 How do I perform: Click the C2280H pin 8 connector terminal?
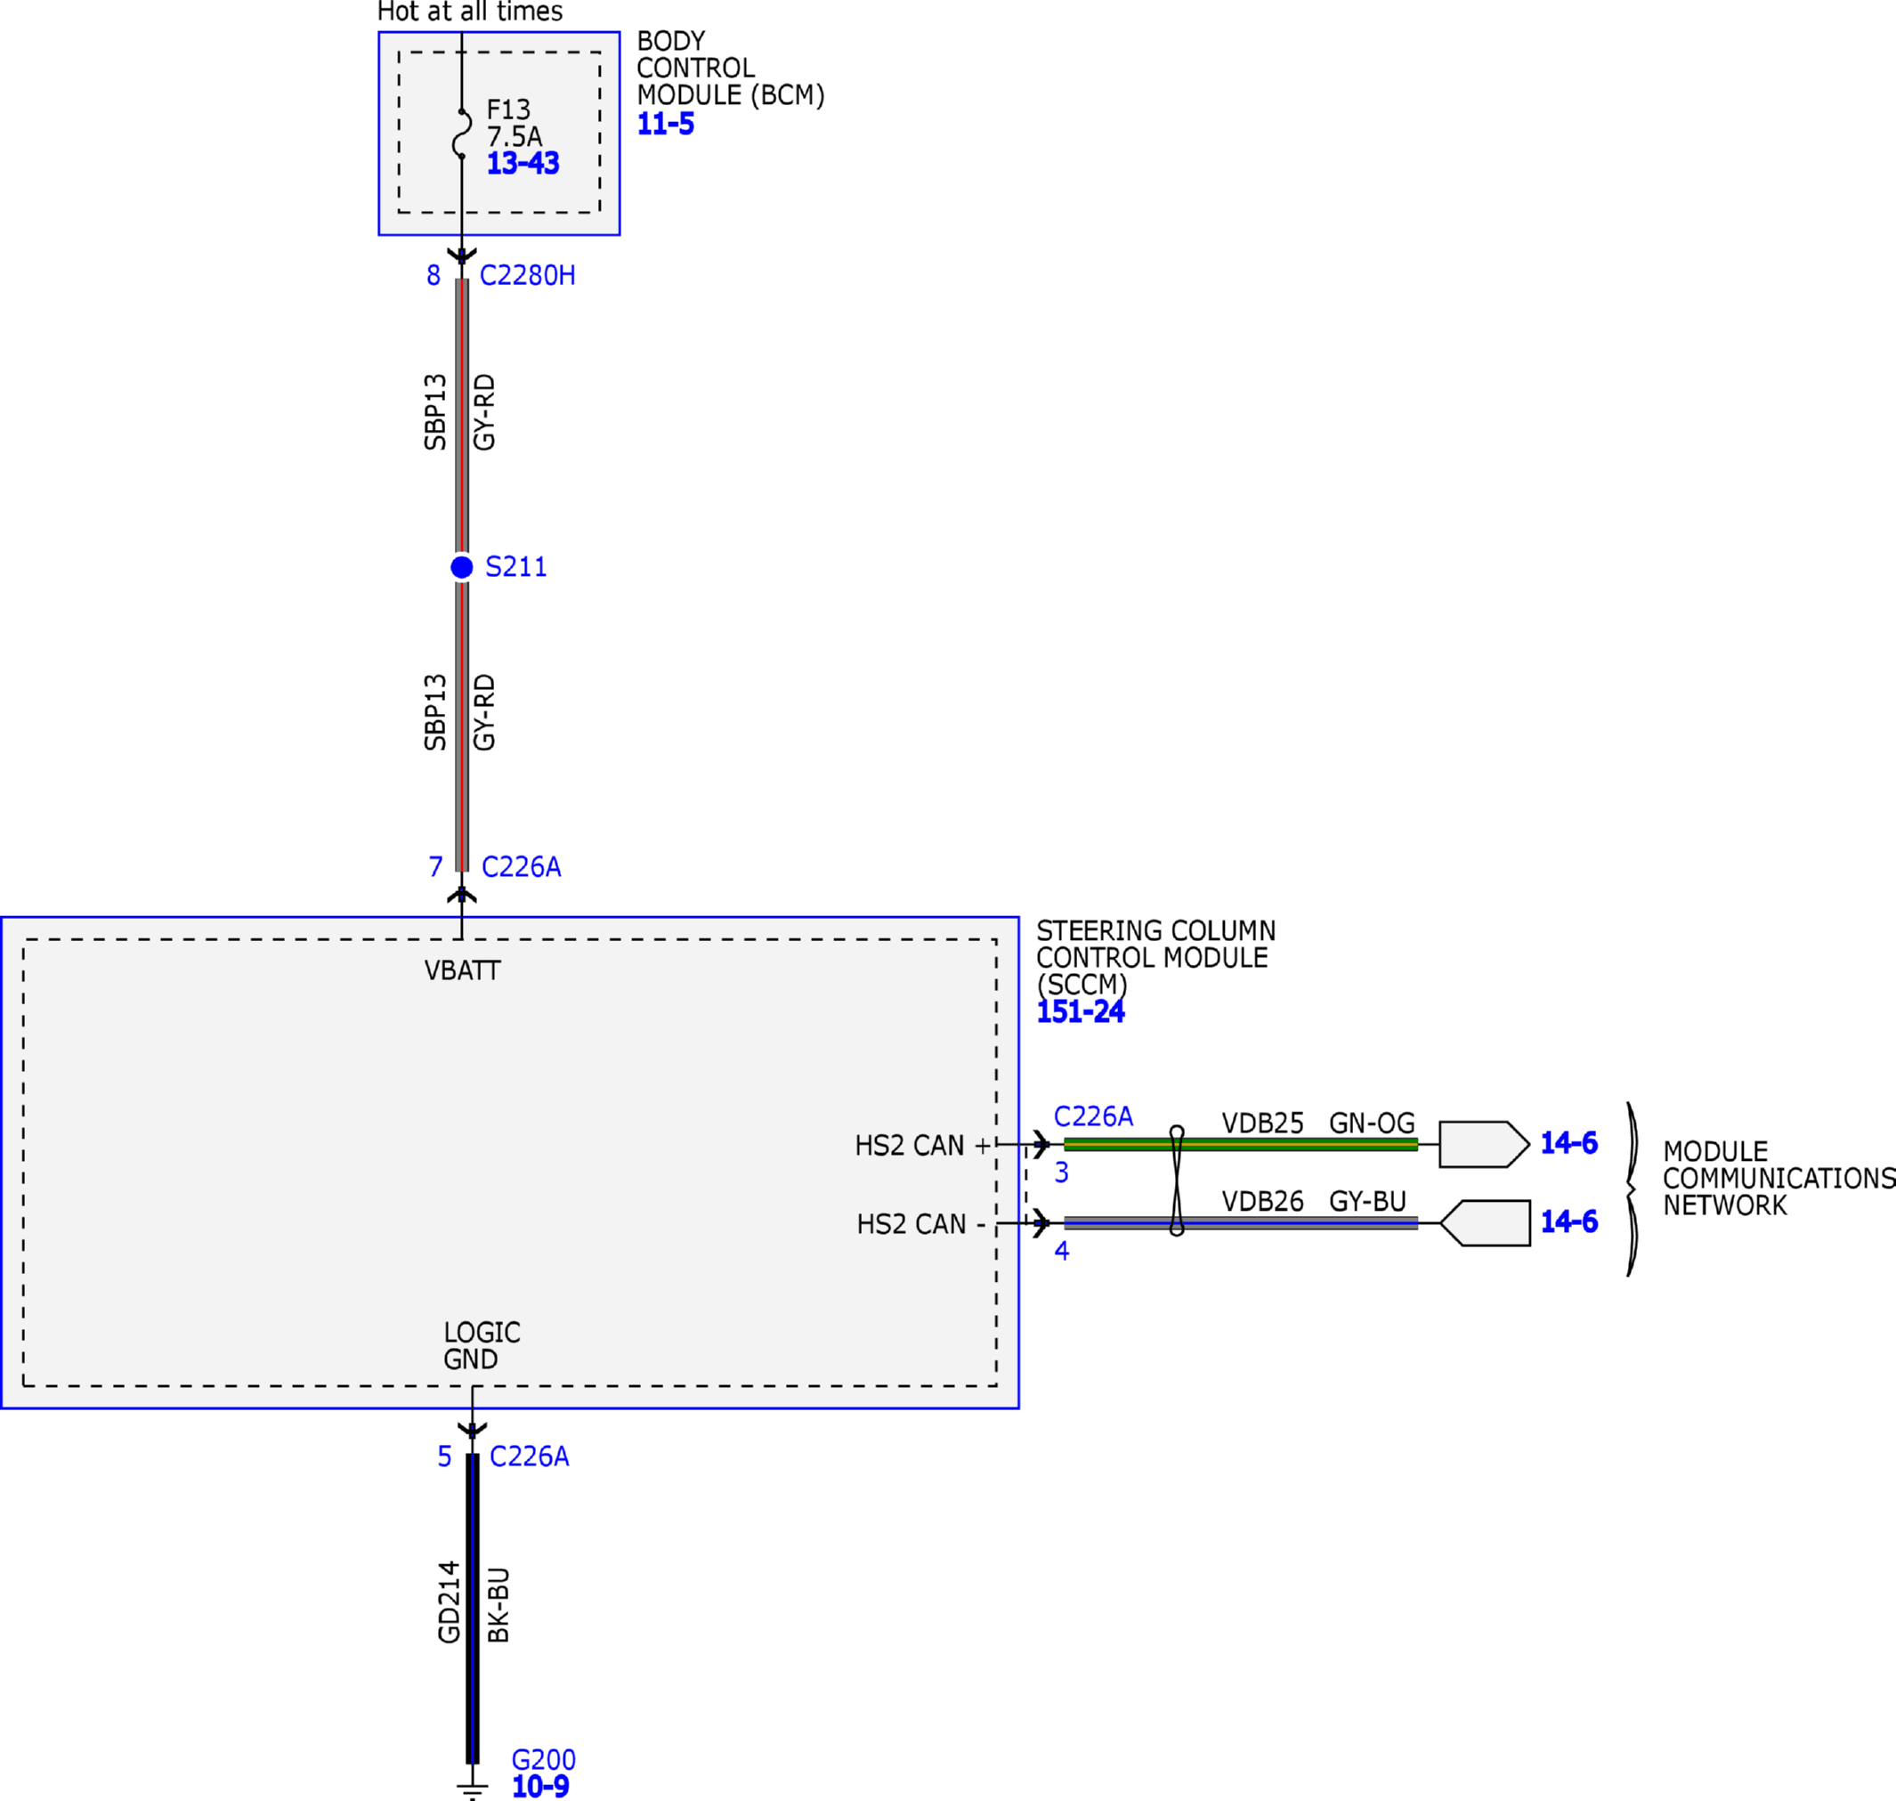[462, 256]
